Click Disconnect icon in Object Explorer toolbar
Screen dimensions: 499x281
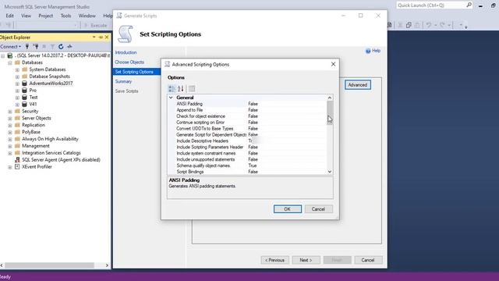tap(36, 47)
